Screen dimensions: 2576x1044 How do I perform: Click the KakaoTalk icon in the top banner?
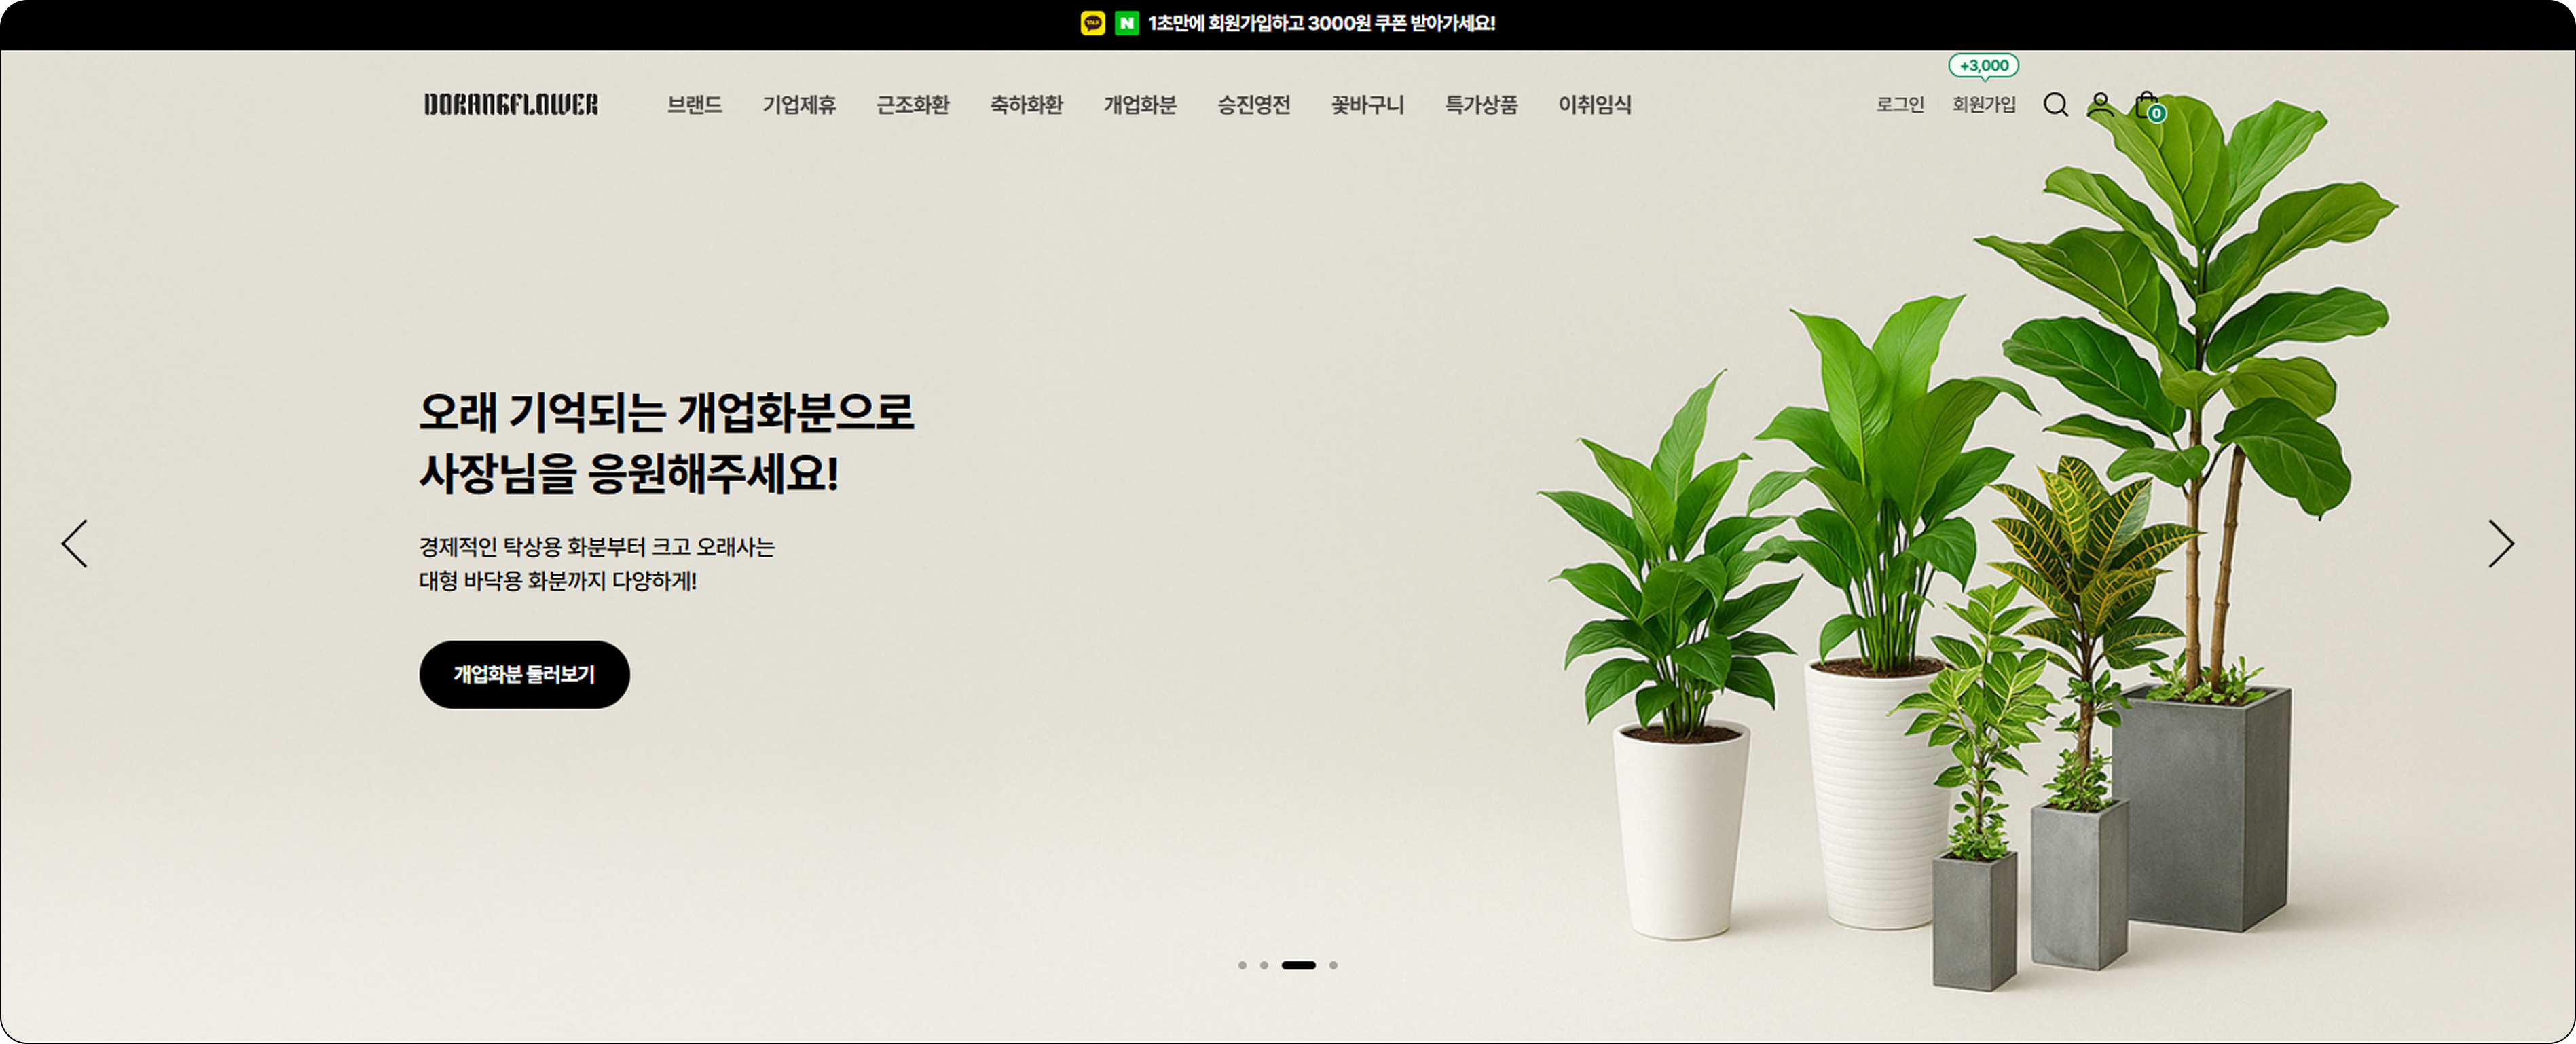1093,23
